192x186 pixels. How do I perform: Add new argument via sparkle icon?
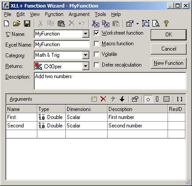tap(94, 99)
